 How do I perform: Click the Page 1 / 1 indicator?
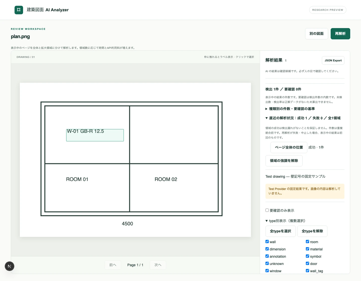135,265
